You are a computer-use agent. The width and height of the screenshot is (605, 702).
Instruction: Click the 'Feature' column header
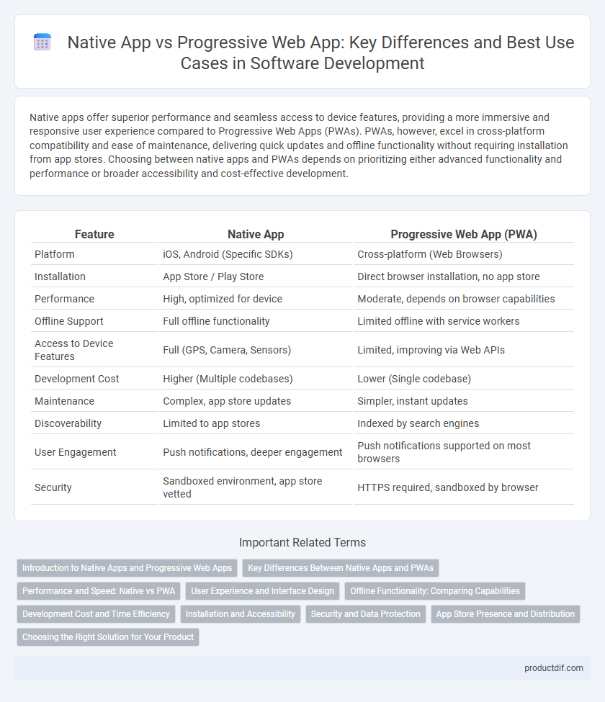(94, 234)
